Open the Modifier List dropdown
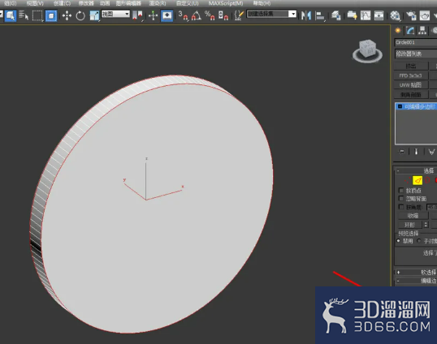 416,54
